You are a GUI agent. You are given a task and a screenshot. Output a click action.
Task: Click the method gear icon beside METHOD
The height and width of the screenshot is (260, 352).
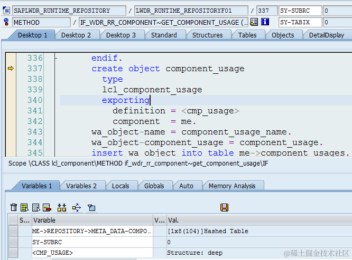coord(6,22)
